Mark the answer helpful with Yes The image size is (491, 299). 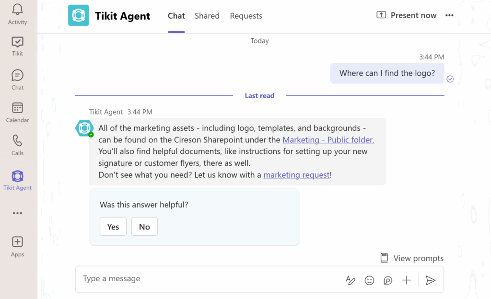click(113, 226)
